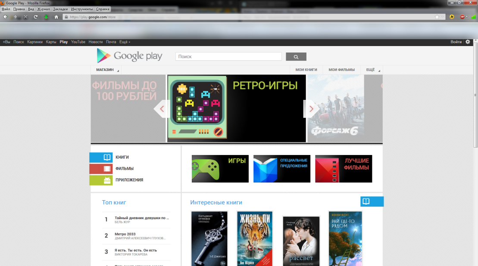This screenshot has width=478, height=266.
Task: Show next banner with right arrow
Action: click(x=311, y=108)
